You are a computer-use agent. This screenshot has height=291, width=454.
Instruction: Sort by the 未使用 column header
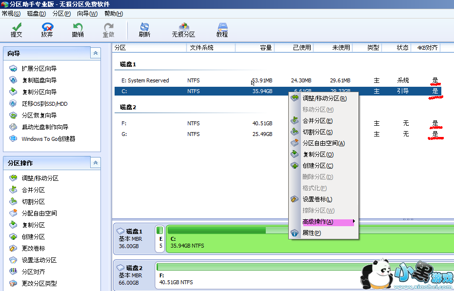pos(333,48)
